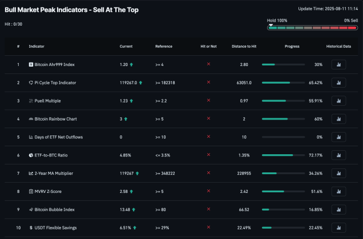Open Days of ETF Net Outflows history chart
This screenshot has height=239, width=363.
pyautogui.click(x=338, y=137)
